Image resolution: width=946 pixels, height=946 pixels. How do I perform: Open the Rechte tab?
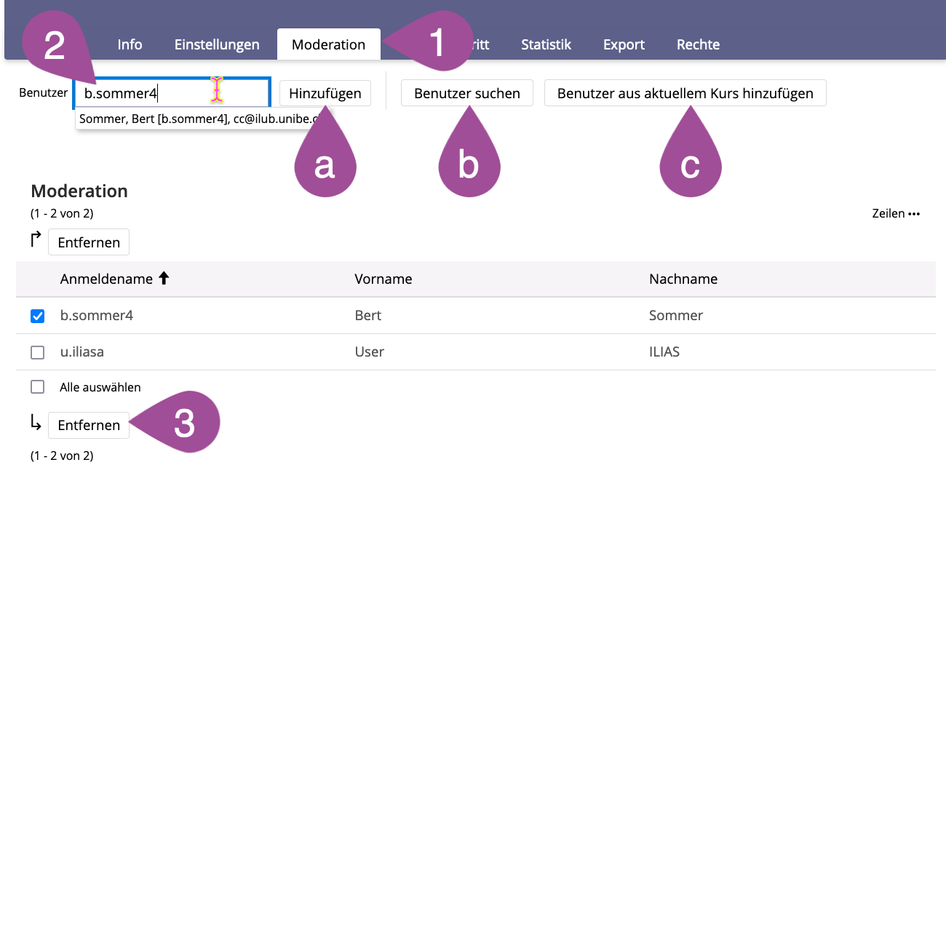(x=698, y=44)
